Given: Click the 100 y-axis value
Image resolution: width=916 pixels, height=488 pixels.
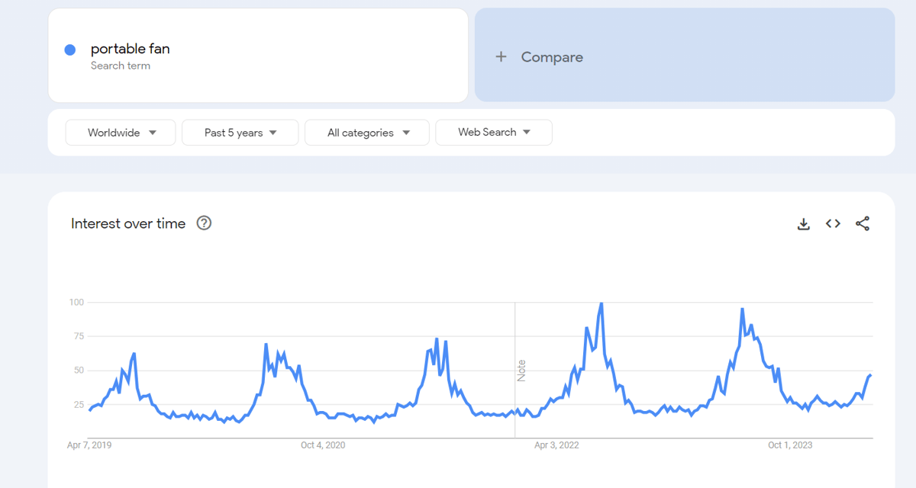Looking at the screenshot, I should click(76, 303).
